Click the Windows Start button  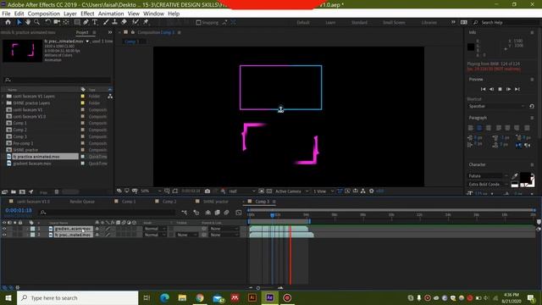coord(8,297)
